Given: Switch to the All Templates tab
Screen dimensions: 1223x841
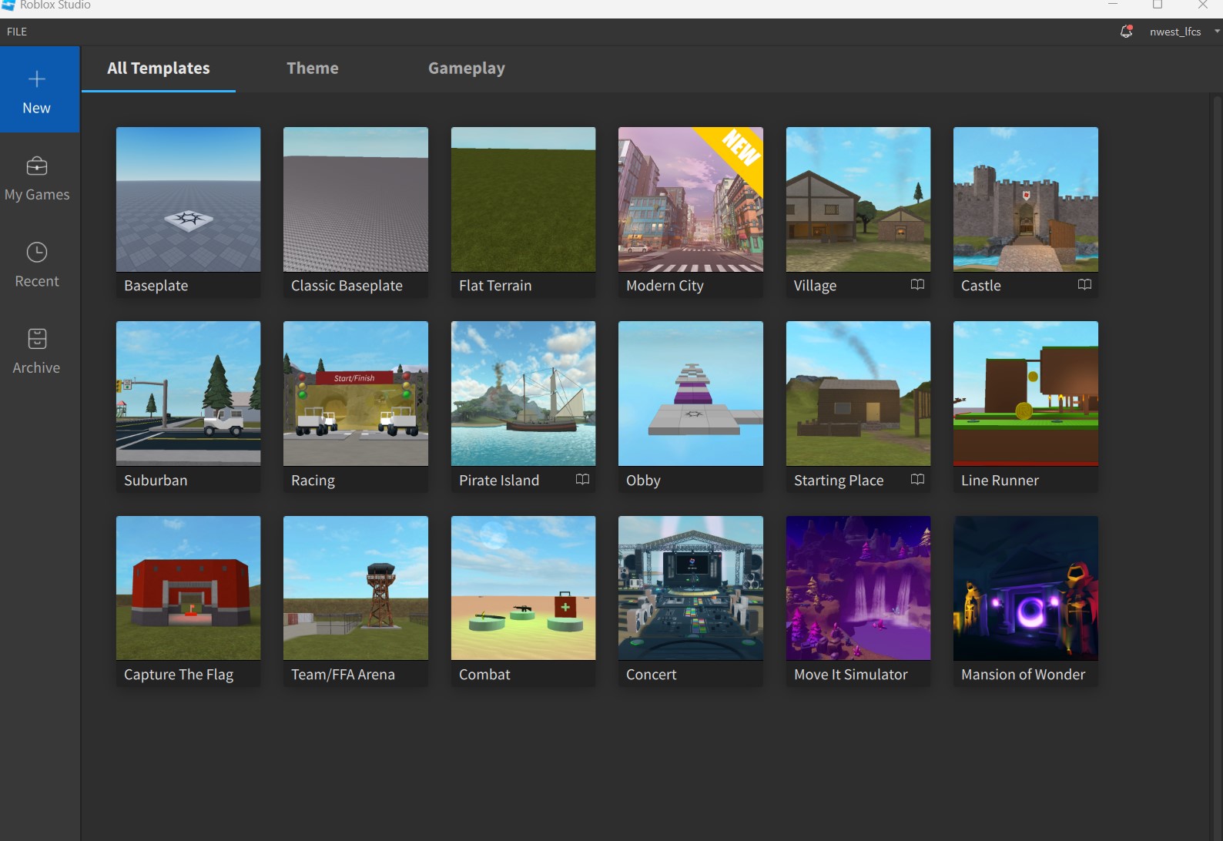Looking at the screenshot, I should pos(159,69).
